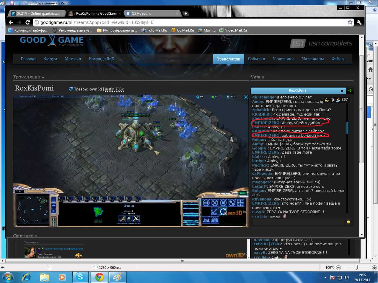Switch to the own3d player
Viewport: 378px width, 283px height.
pos(96,89)
